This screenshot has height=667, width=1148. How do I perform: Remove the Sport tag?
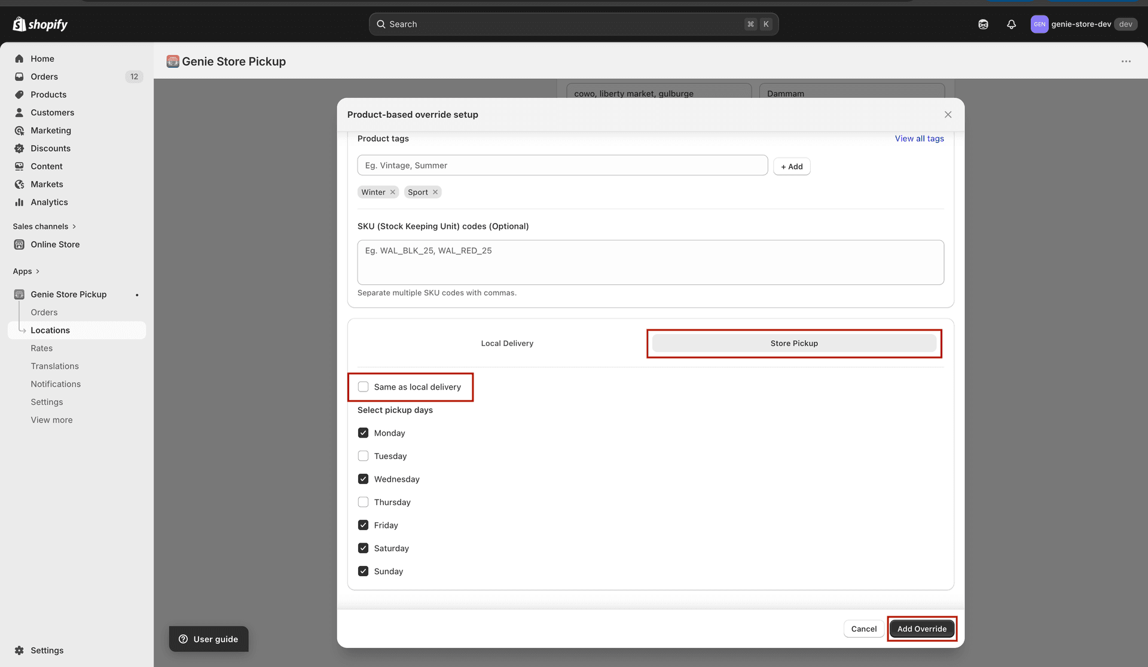coord(435,192)
